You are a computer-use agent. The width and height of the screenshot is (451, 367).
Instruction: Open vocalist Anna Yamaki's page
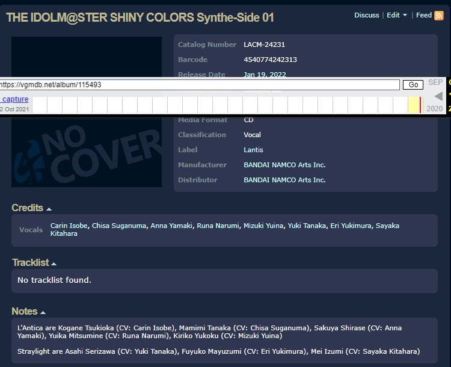[x=171, y=226]
